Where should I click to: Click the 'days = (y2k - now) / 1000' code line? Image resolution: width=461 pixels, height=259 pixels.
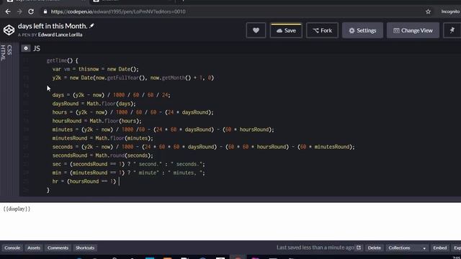point(111,95)
